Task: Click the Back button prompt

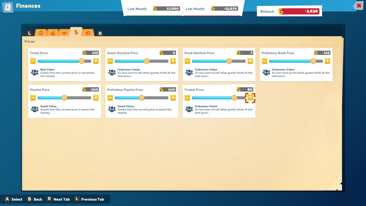Action: pos(34,199)
